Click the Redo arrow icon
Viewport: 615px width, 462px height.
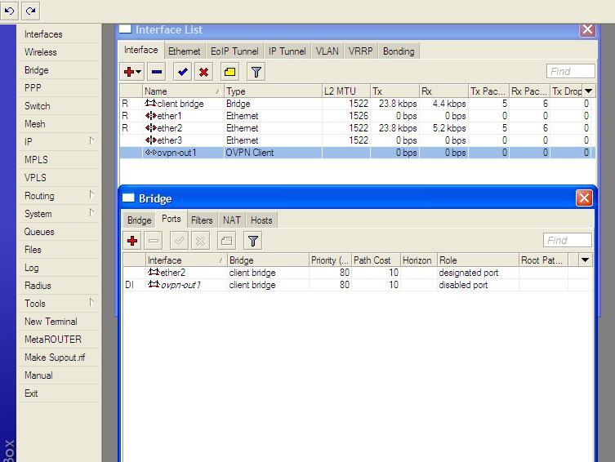pyautogui.click(x=30, y=11)
